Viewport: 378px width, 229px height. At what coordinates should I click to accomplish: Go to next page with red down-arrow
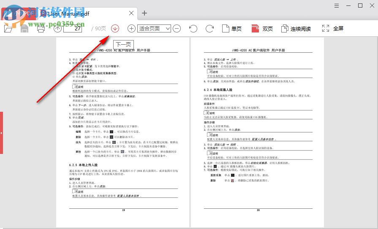115,29
